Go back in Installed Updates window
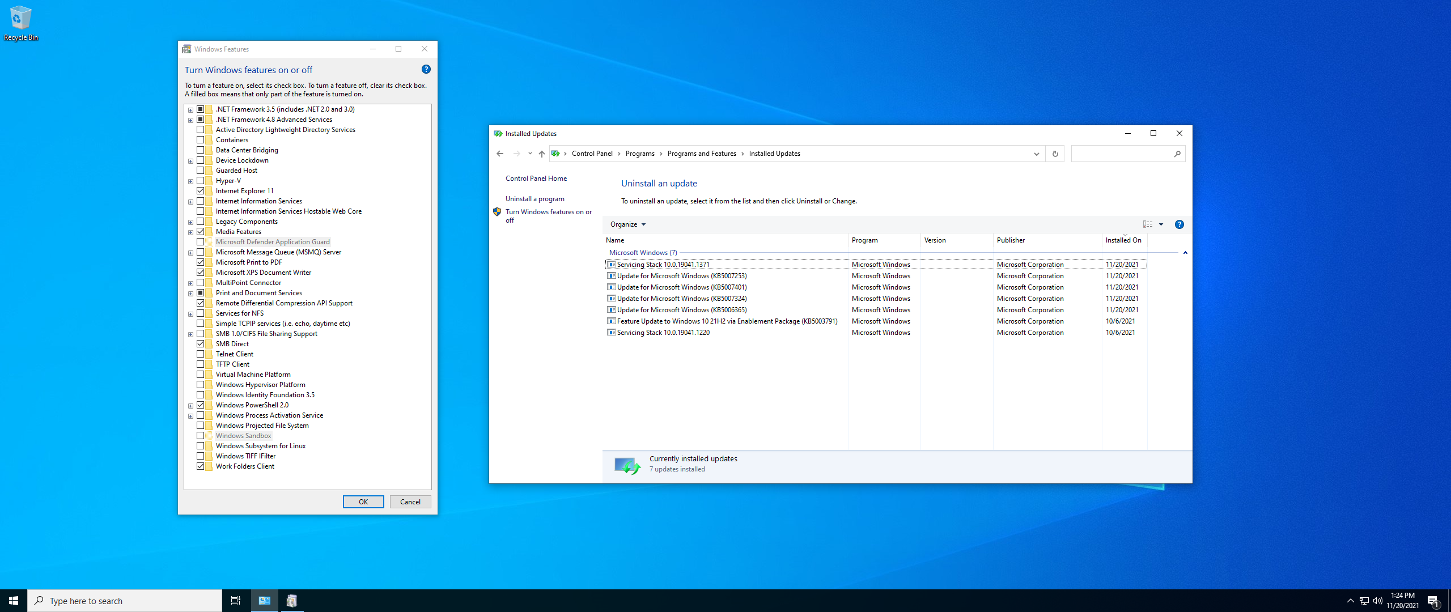1451x612 pixels. 500,154
